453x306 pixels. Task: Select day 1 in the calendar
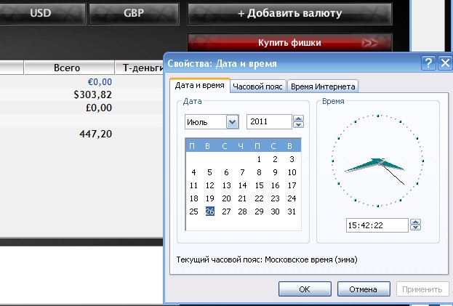pos(259,159)
